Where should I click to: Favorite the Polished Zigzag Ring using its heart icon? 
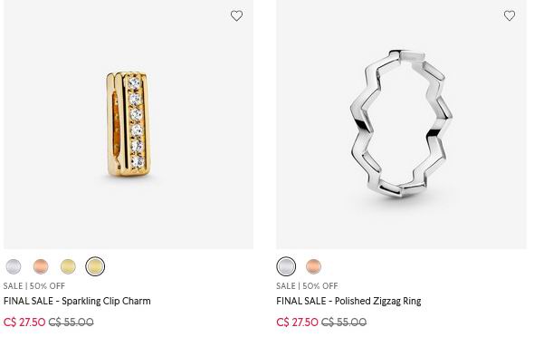510,15
